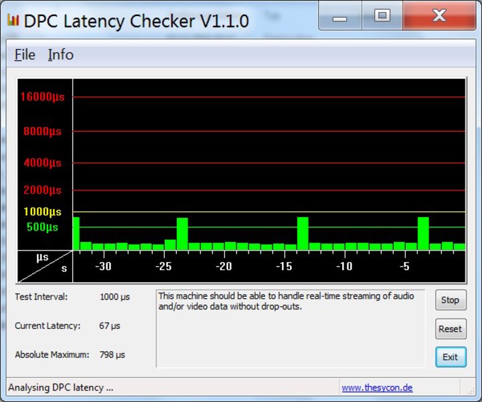This screenshot has height=402, width=482.
Task: Maximize the DPC Latency Checker window
Action: pos(382,15)
